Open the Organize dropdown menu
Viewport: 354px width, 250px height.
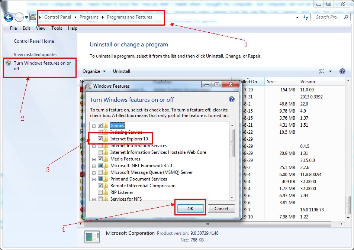tap(94, 71)
